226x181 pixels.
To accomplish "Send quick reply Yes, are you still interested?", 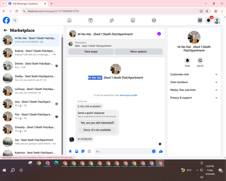I will pos(97,123).
